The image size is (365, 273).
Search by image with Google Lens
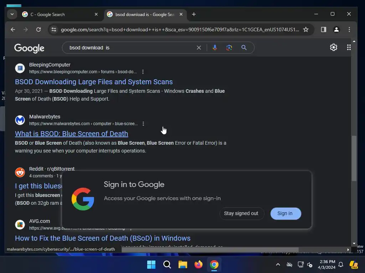(x=229, y=48)
